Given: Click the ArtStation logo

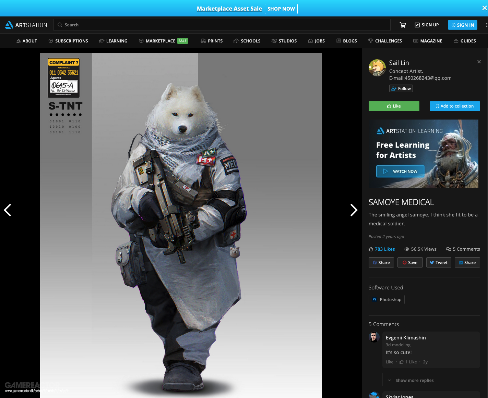Looking at the screenshot, I should [x=26, y=25].
